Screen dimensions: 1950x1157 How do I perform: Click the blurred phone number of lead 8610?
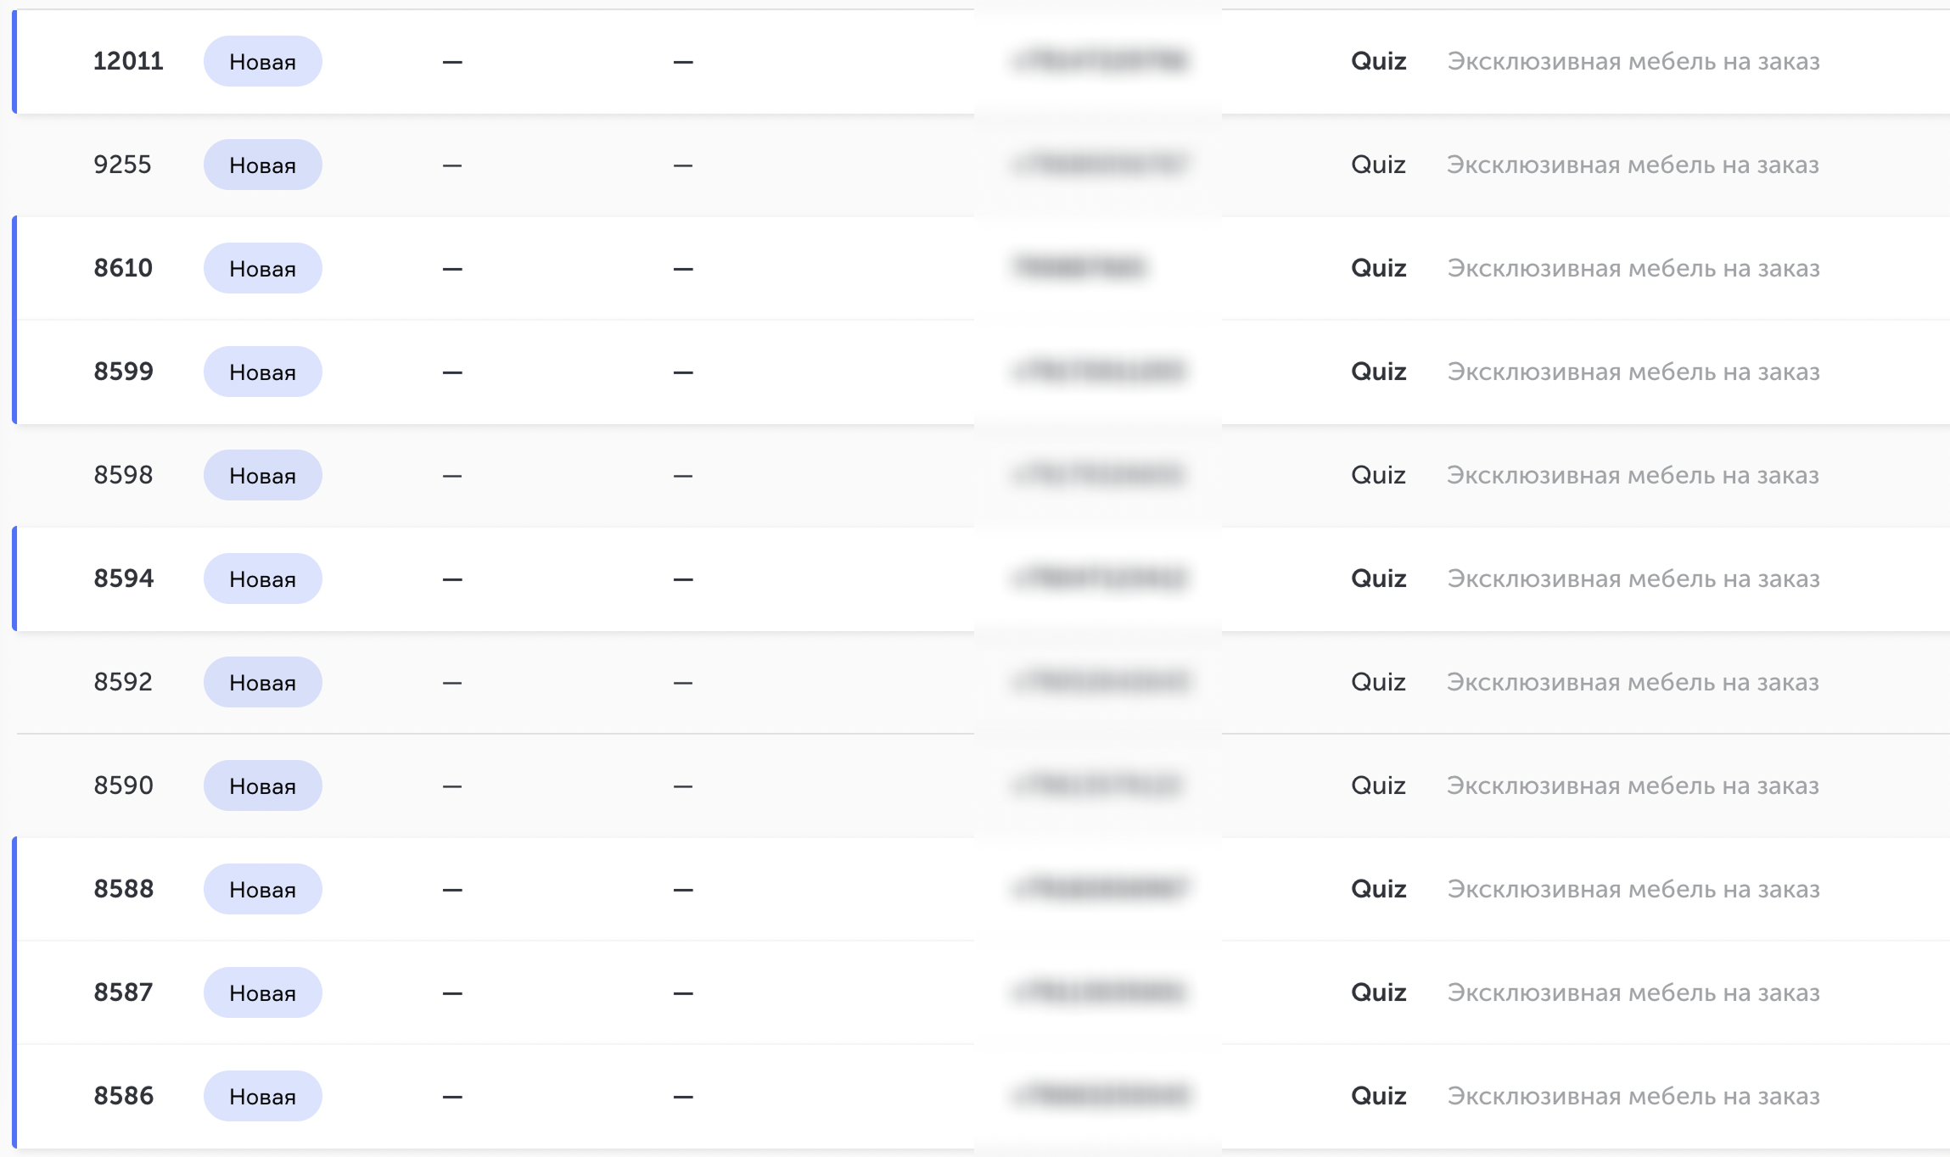click(1079, 268)
